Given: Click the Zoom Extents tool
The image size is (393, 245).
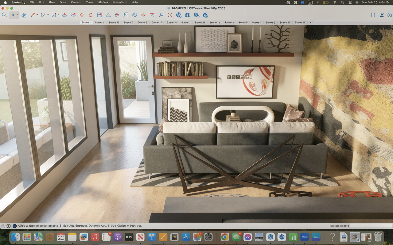Looking at the screenshot, I should pyautogui.click(x=170, y=15).
